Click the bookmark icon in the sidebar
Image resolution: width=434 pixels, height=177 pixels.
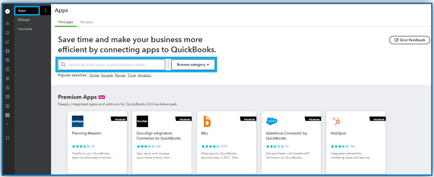click(x=8, y=138)
